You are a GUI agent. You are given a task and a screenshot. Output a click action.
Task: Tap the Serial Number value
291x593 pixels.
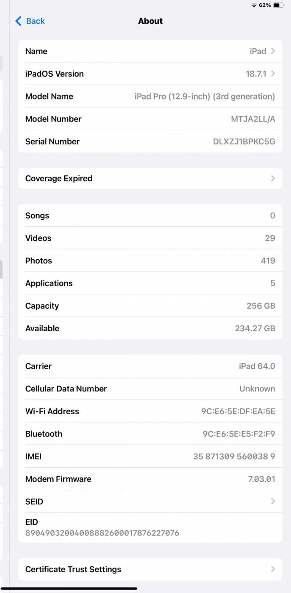point(244,142)
